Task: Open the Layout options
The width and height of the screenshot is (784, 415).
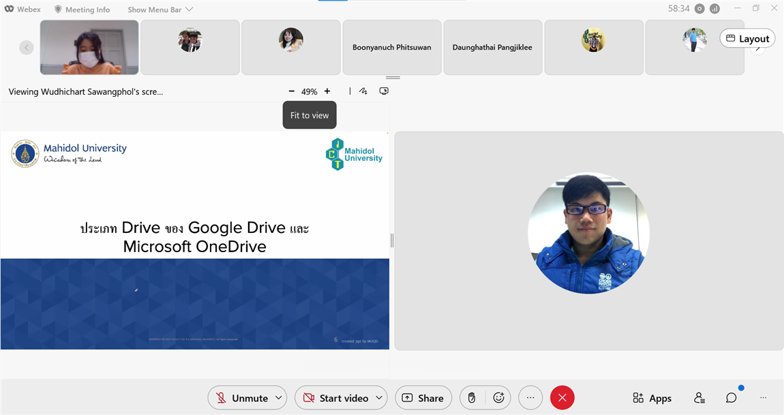Action: (747, 39)
